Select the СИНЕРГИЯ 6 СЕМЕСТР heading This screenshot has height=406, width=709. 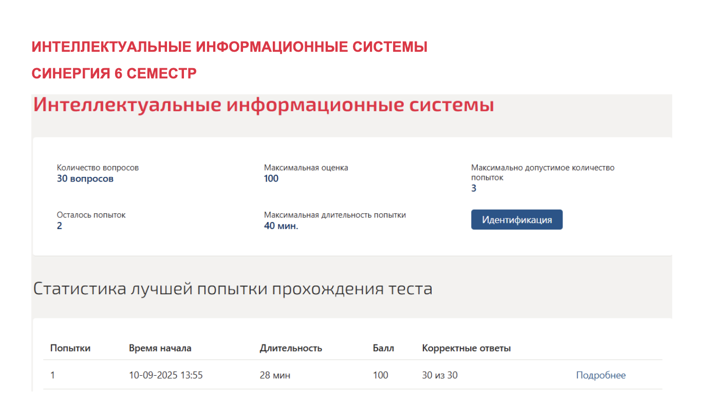(x=114, y=74)
